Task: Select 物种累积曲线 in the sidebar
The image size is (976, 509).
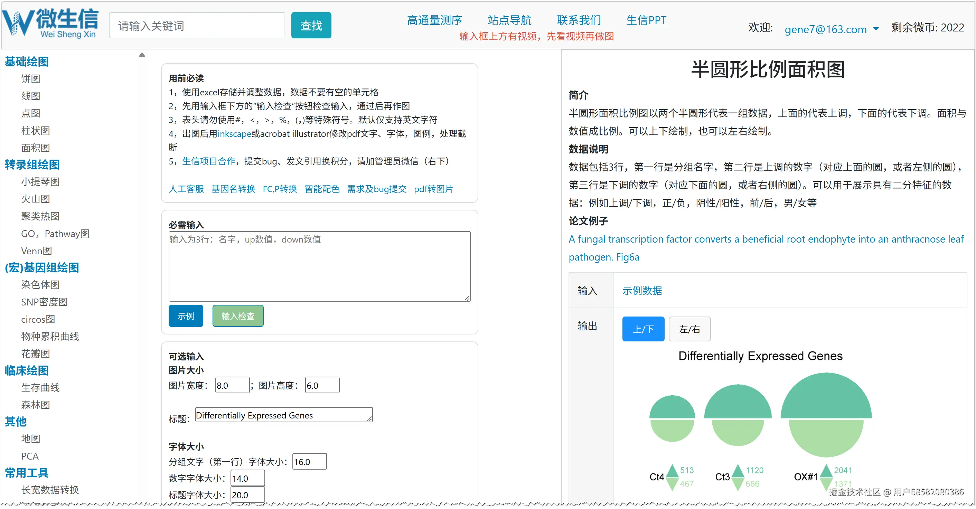Action: click(x=50, y=337)
